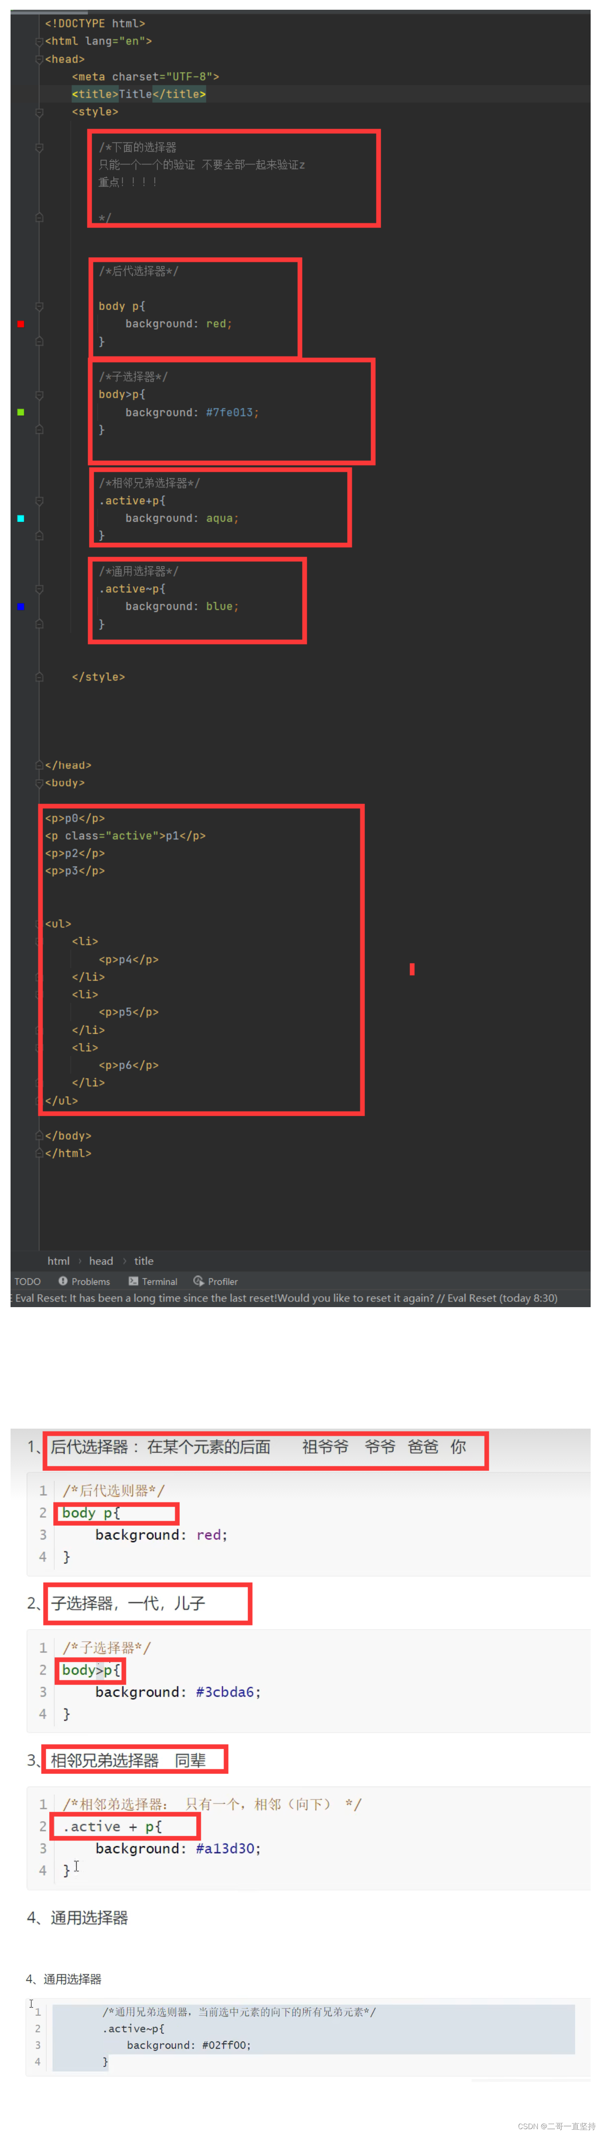The image size is (602, 2134).
Task: Click the <meta charset="UTF-8"> line
Action: [x=146, y=76]
